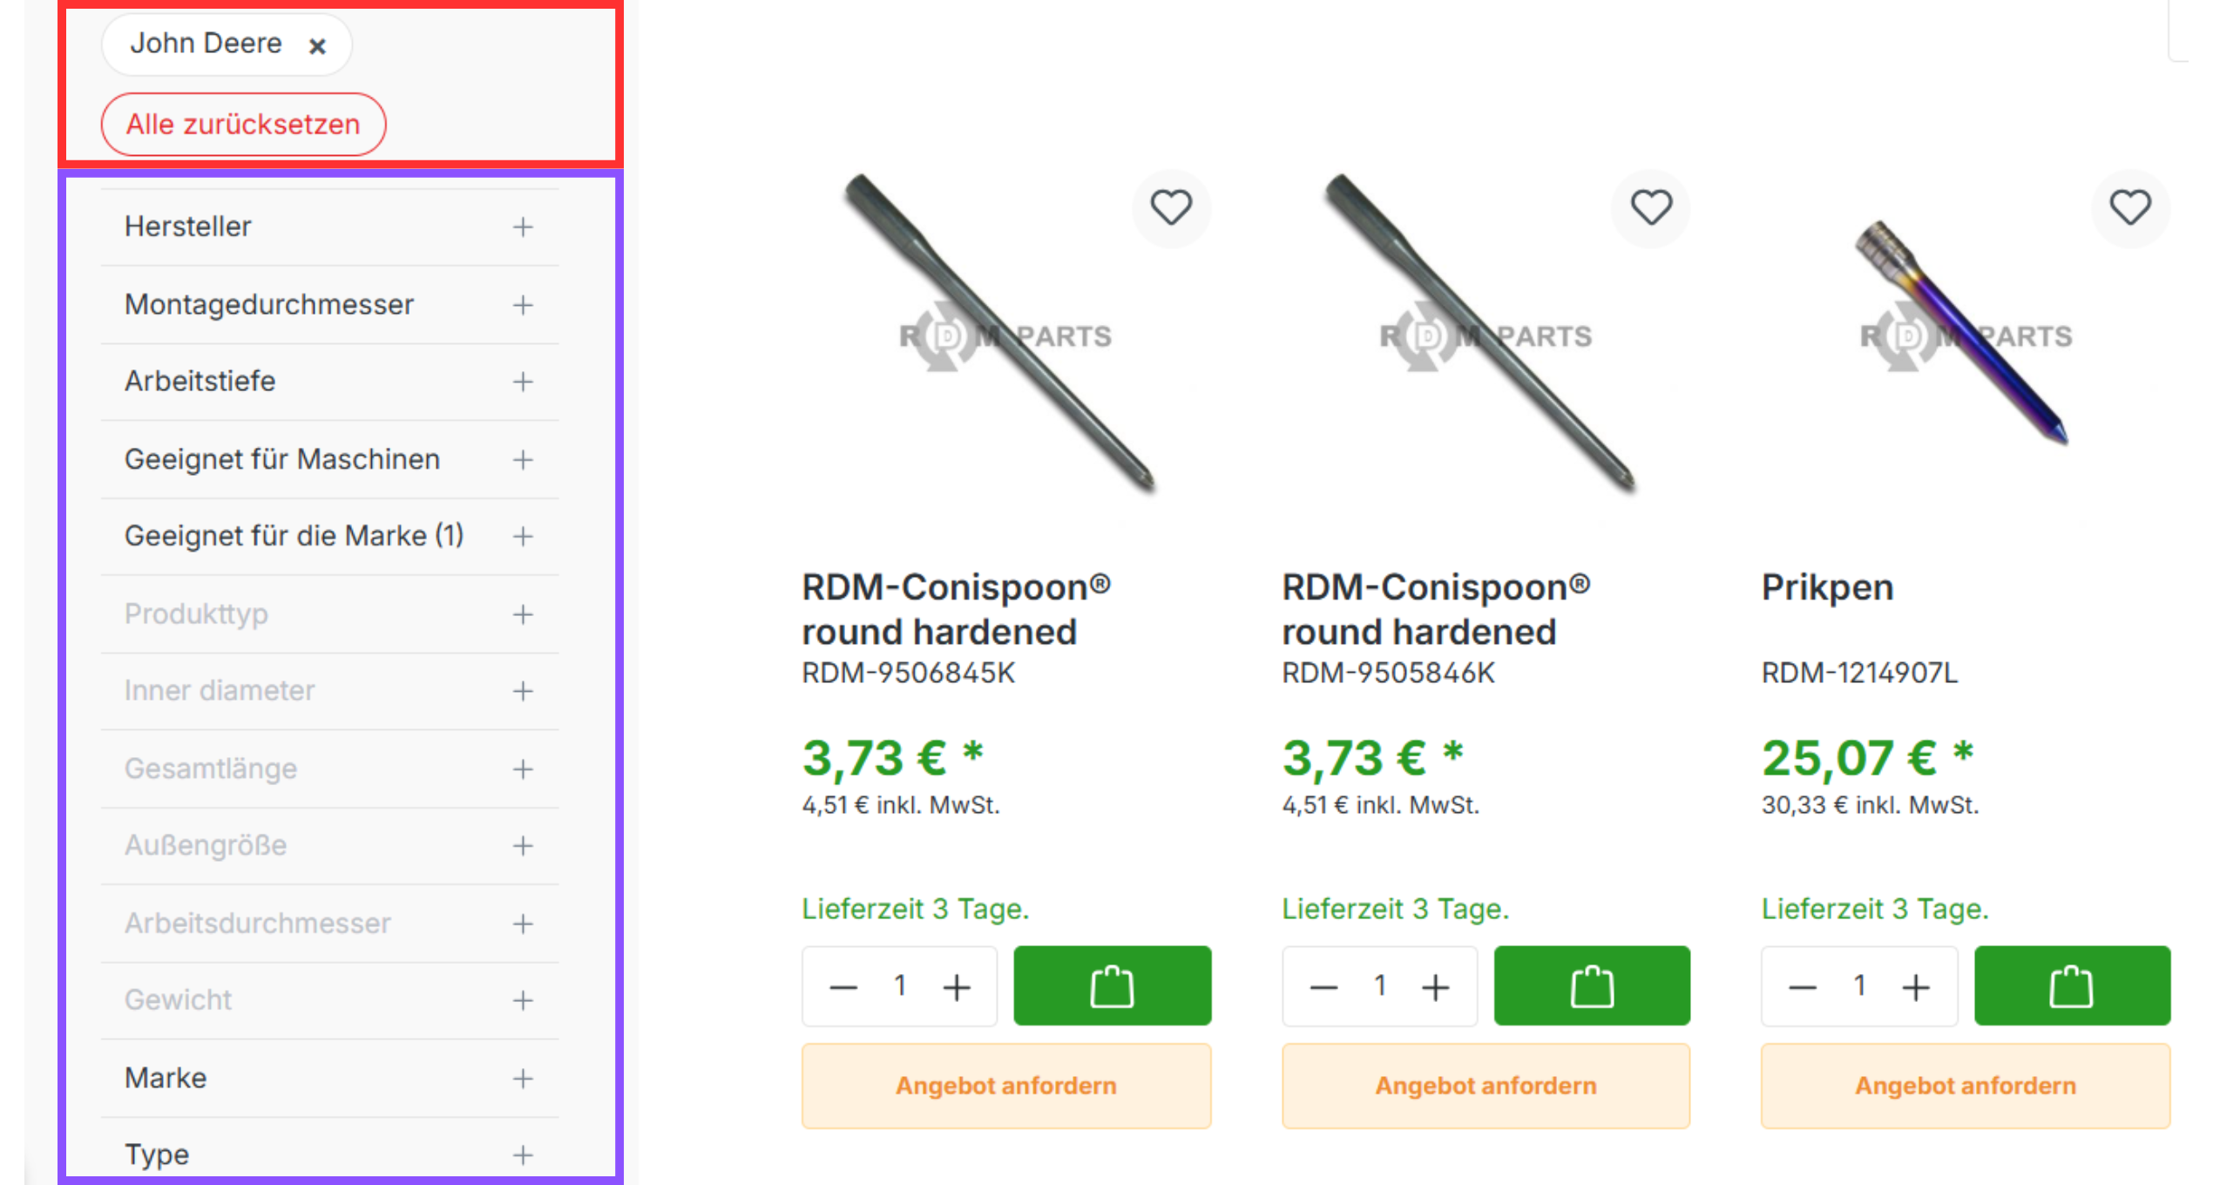Remove the John Deere filter tag

pos(317,45)
